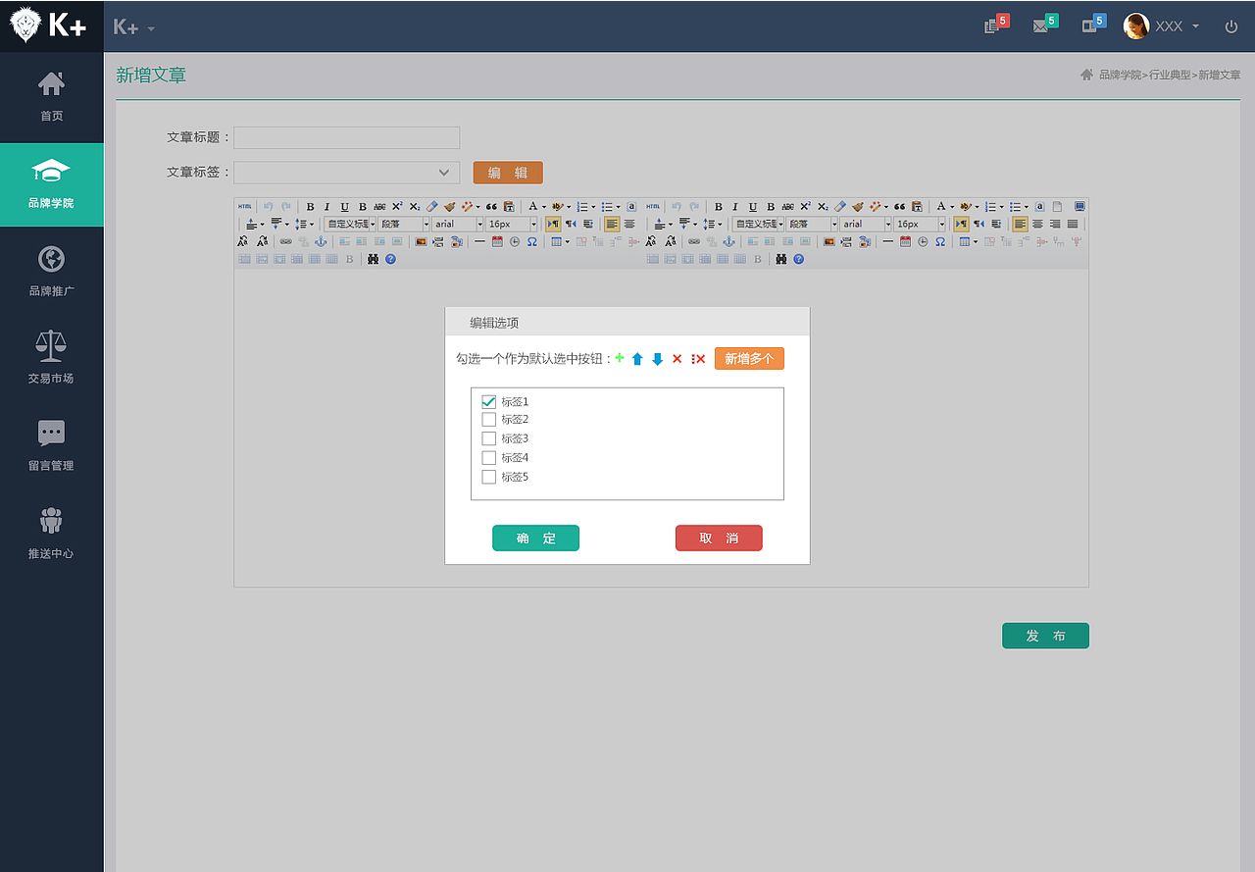Open documents notifications with red badge

tap(995, 25)
